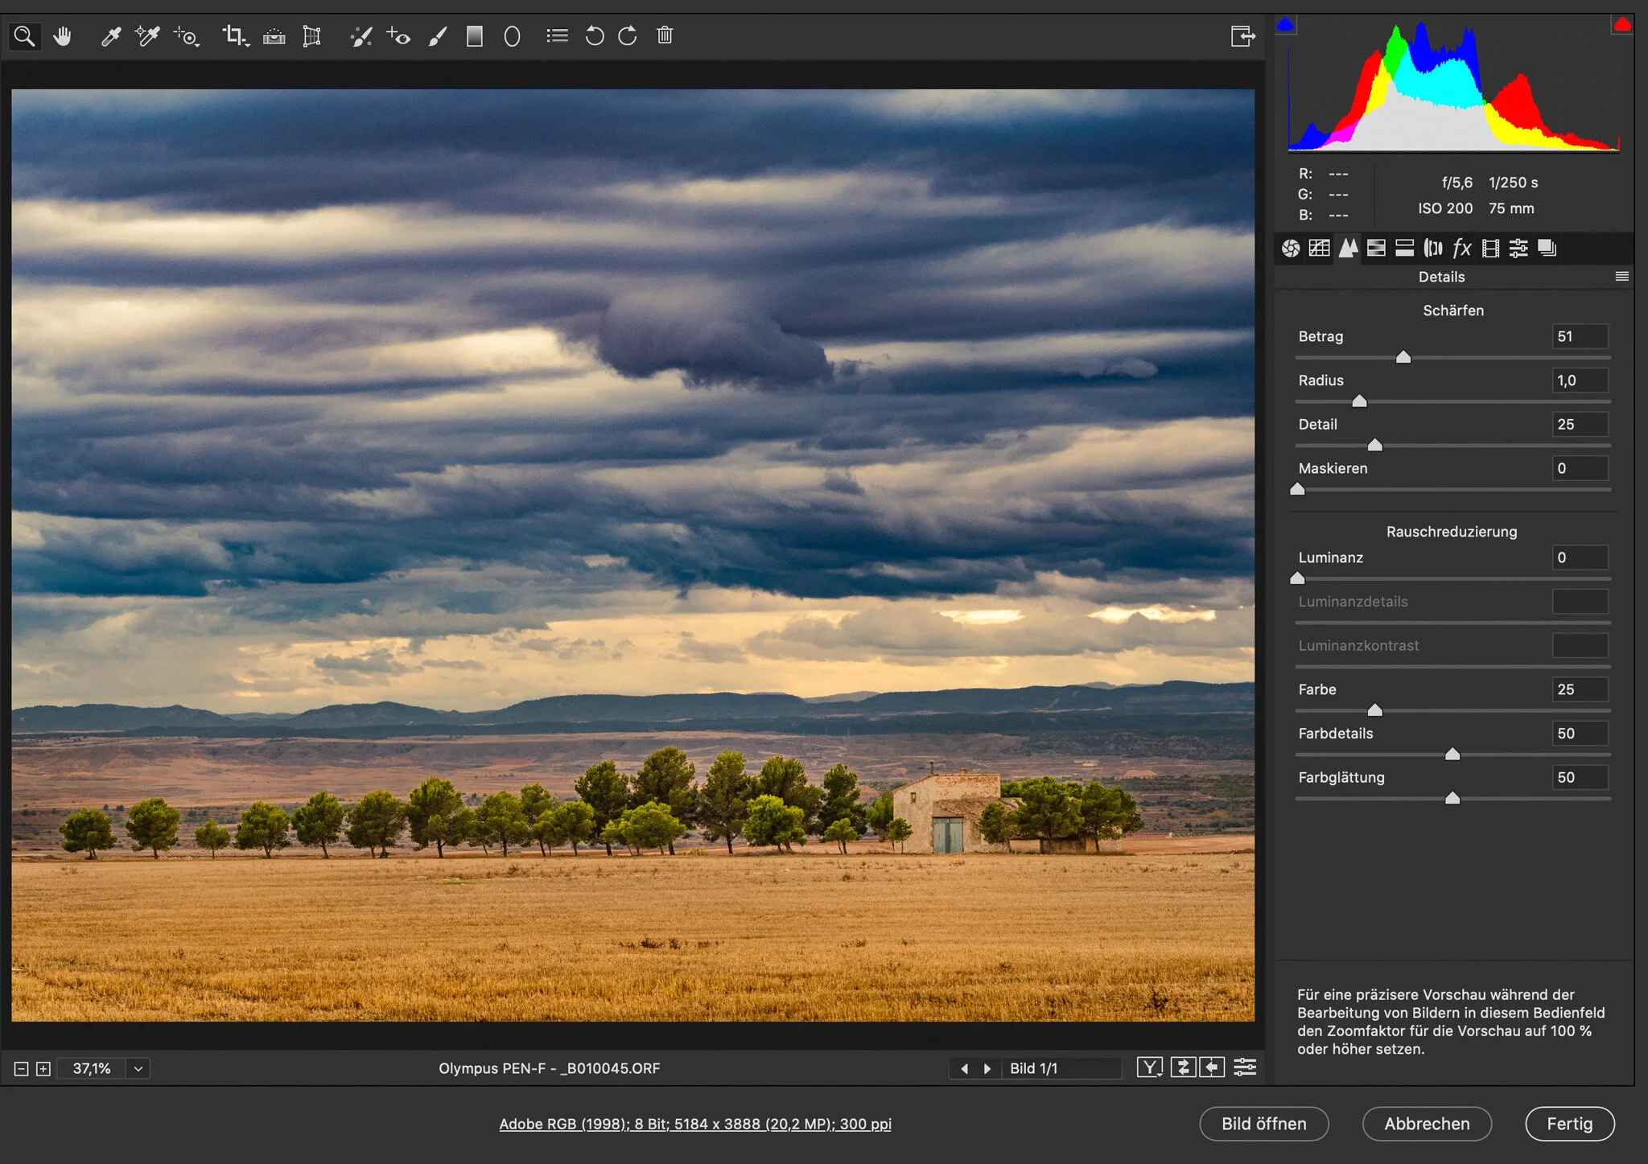This screenshot has height=1164, width=1648.
Task: Select the Red Eye Removal tool
Action: click(398, 36)
